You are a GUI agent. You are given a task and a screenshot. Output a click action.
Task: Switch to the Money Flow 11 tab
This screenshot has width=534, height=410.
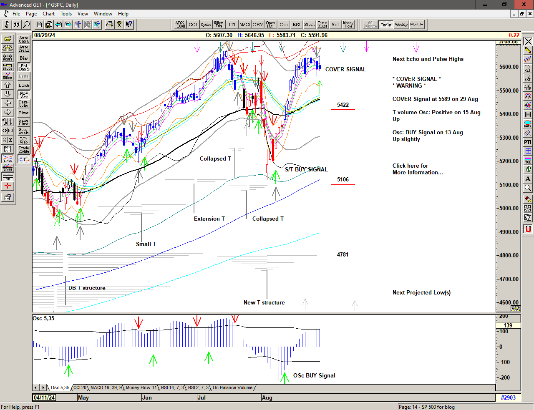point(141,387)
